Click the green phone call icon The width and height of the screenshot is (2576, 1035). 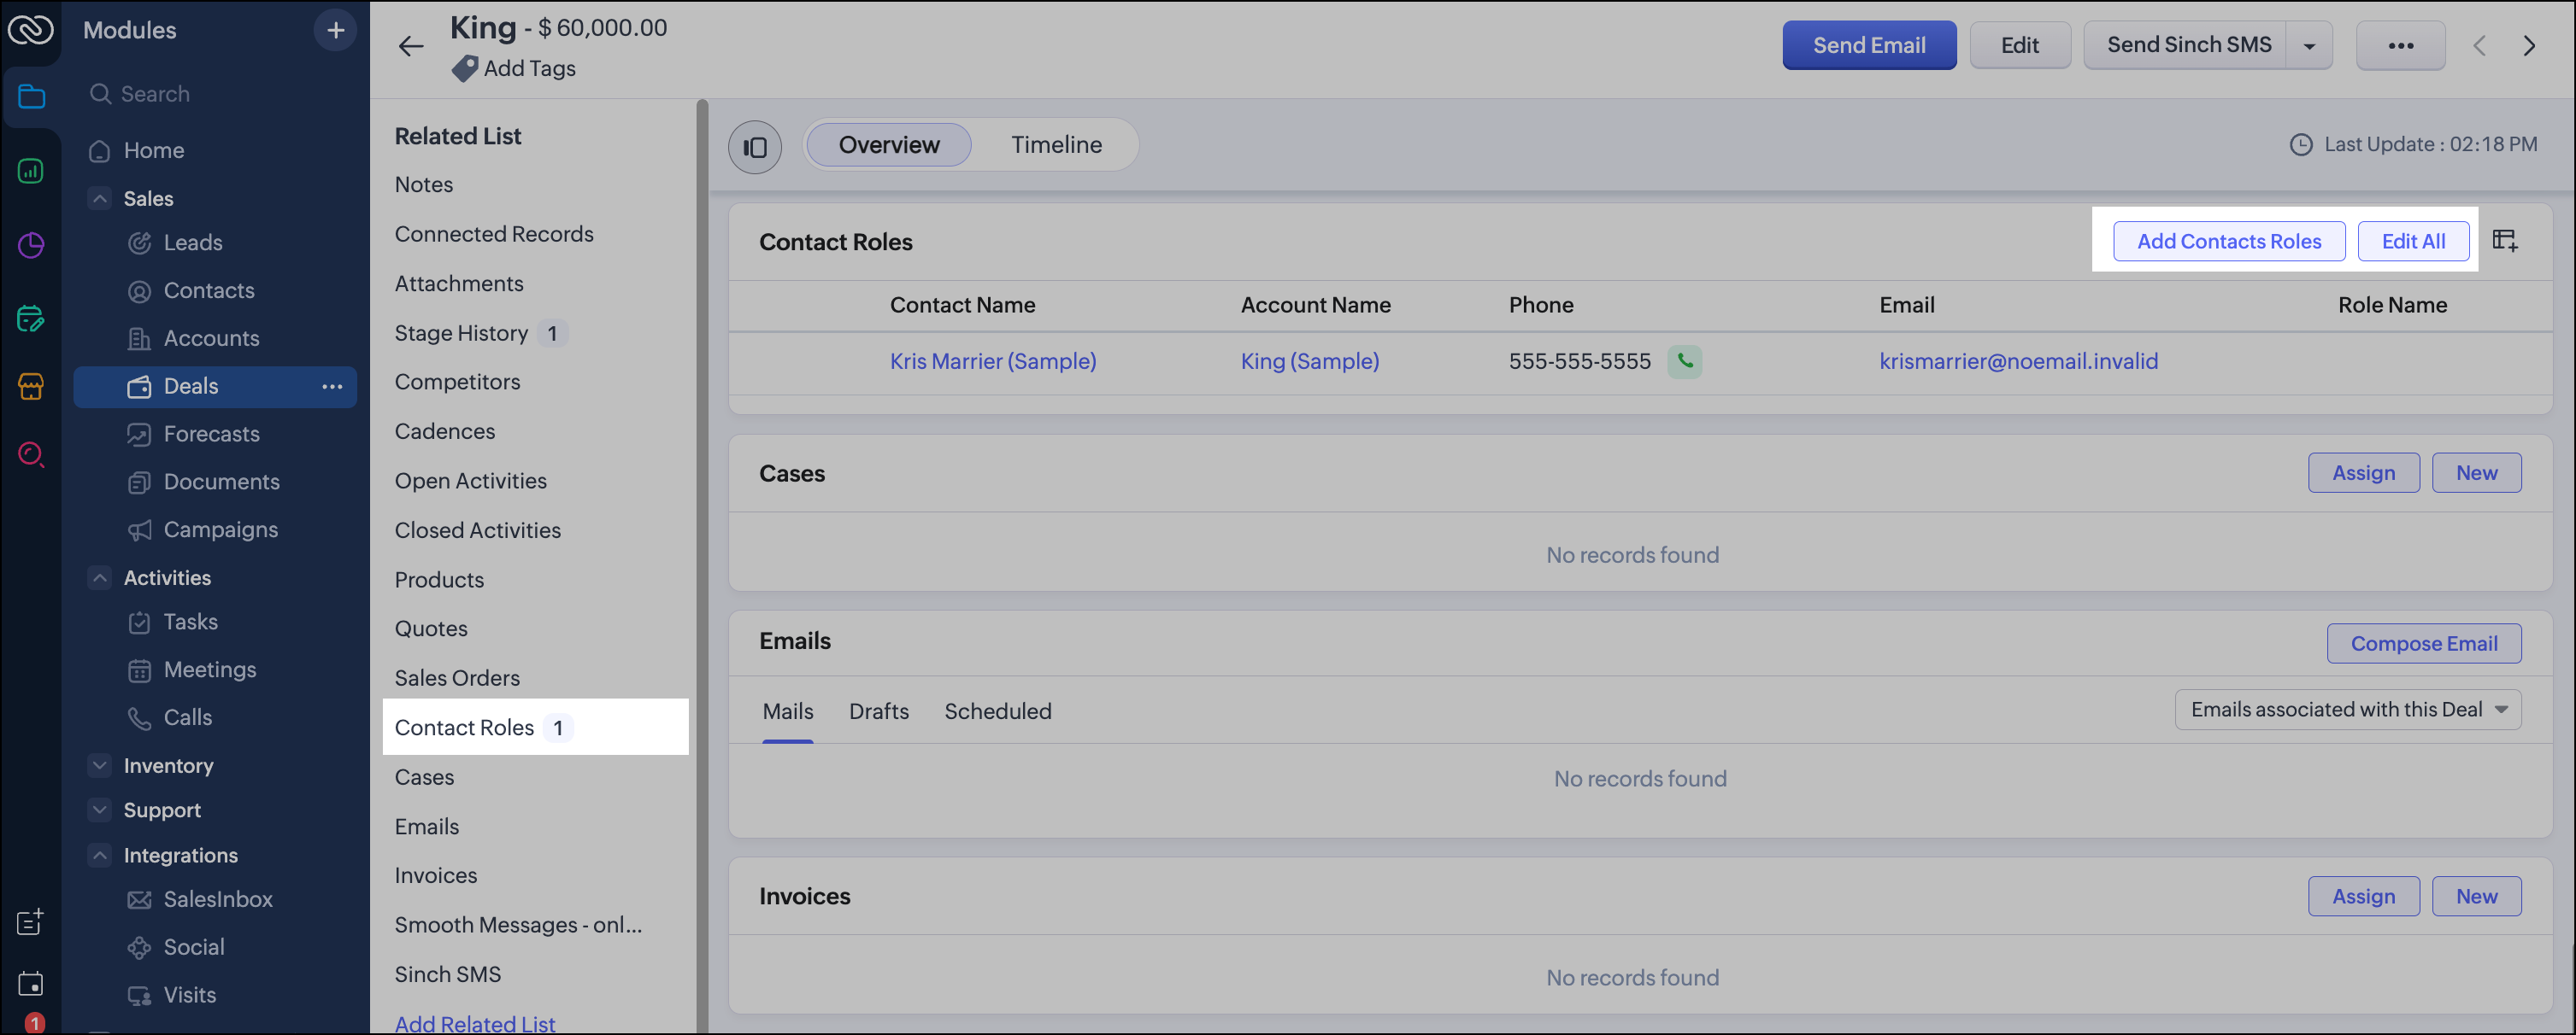click(x=1685, y=360)
